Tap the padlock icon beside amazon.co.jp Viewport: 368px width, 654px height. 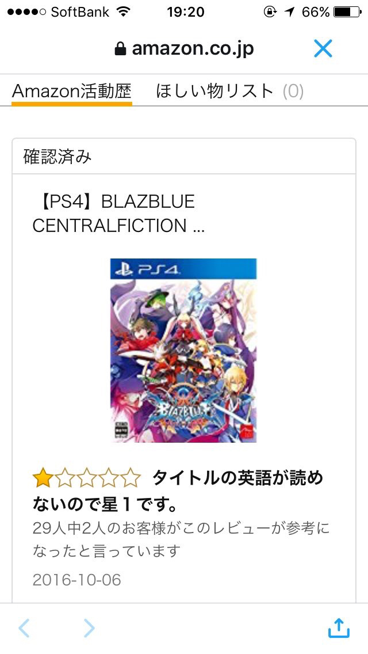pyautogui.click(x=120, y=50)
